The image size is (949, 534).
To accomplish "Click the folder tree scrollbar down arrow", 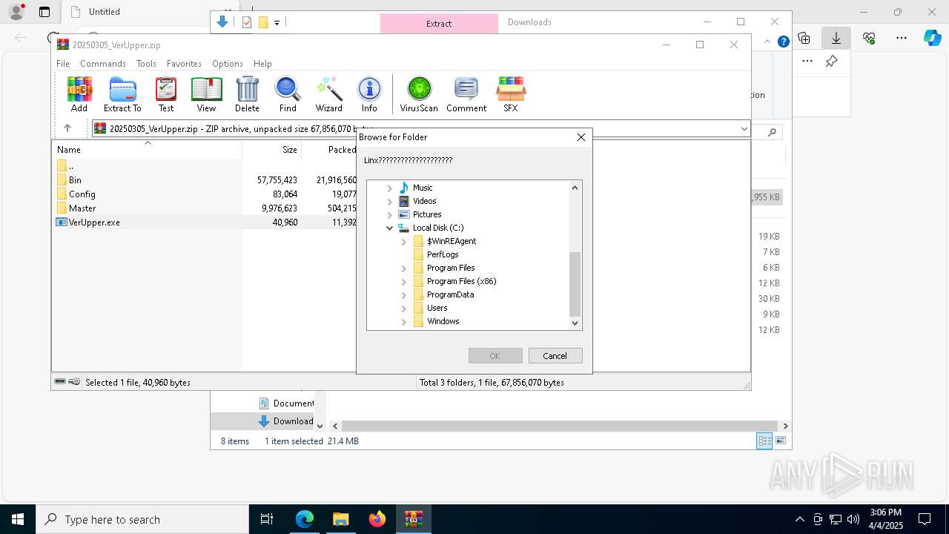I will 575,323.
